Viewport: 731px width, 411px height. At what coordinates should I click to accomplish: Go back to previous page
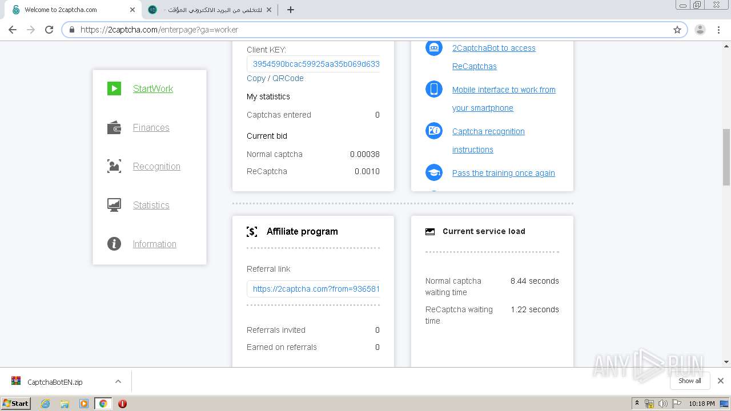point(13,30)
